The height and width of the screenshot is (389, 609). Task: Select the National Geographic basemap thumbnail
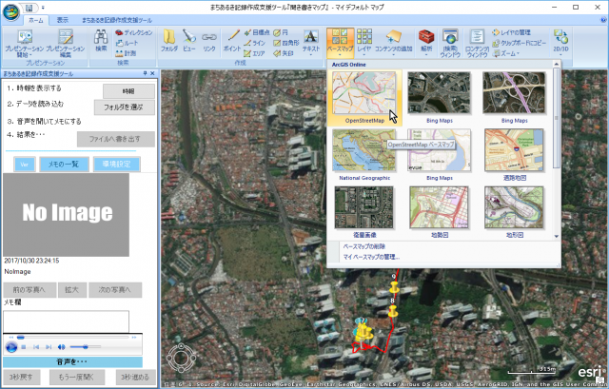coord(364,150)
